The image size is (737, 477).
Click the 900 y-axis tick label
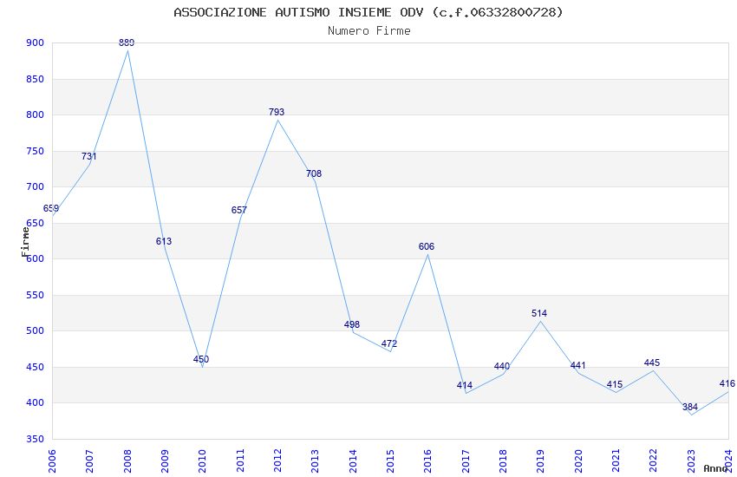click(36, 42)
